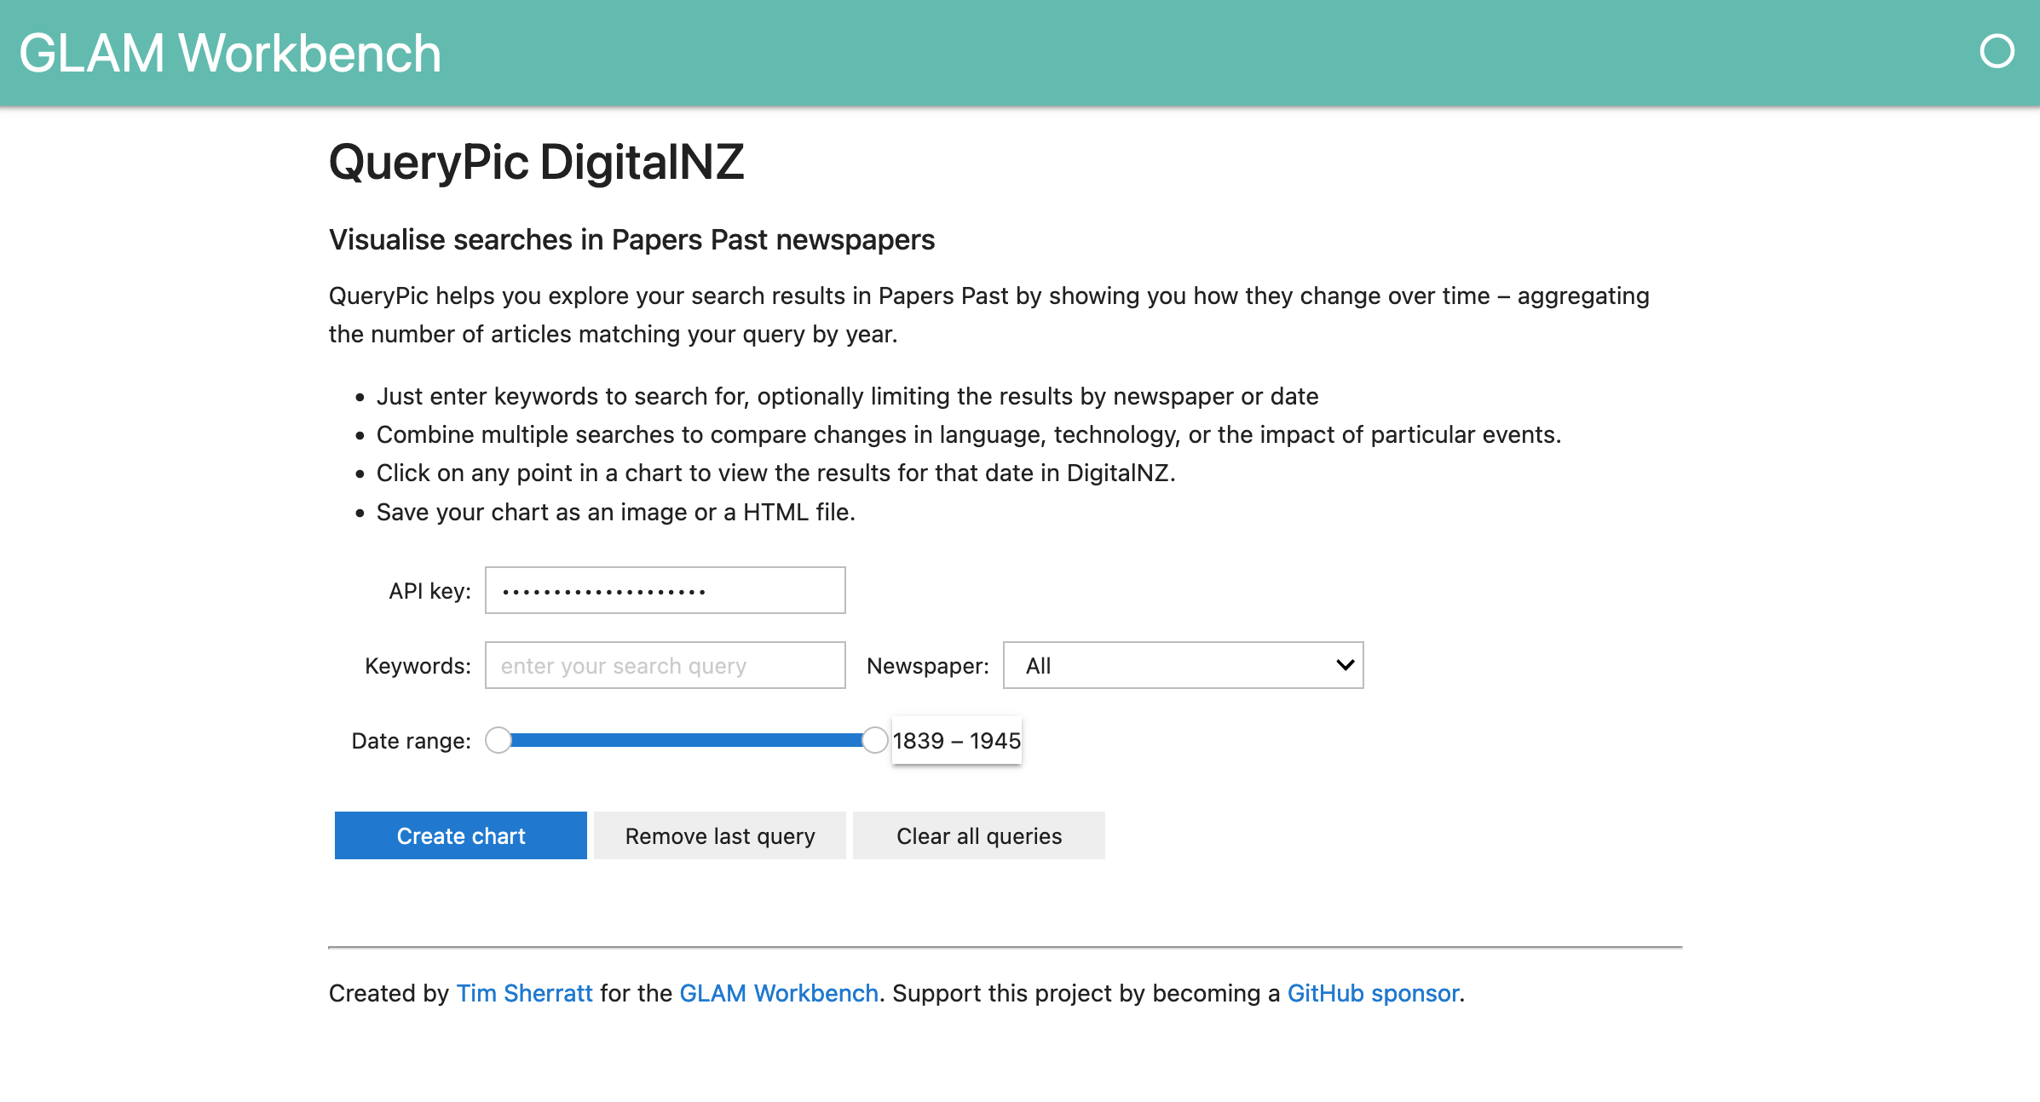Click the Date range label
2040x1102 pixels.
point(411,741)
